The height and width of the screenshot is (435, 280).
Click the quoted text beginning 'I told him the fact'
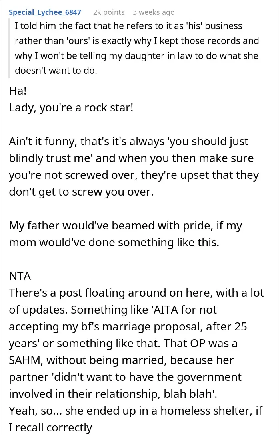[137, 48]
